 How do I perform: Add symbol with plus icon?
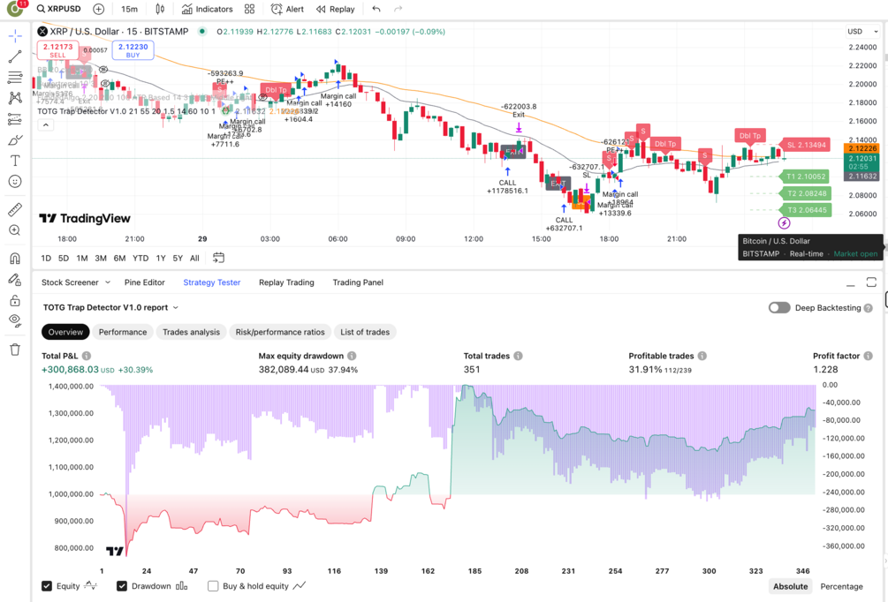tap(99, 9)
